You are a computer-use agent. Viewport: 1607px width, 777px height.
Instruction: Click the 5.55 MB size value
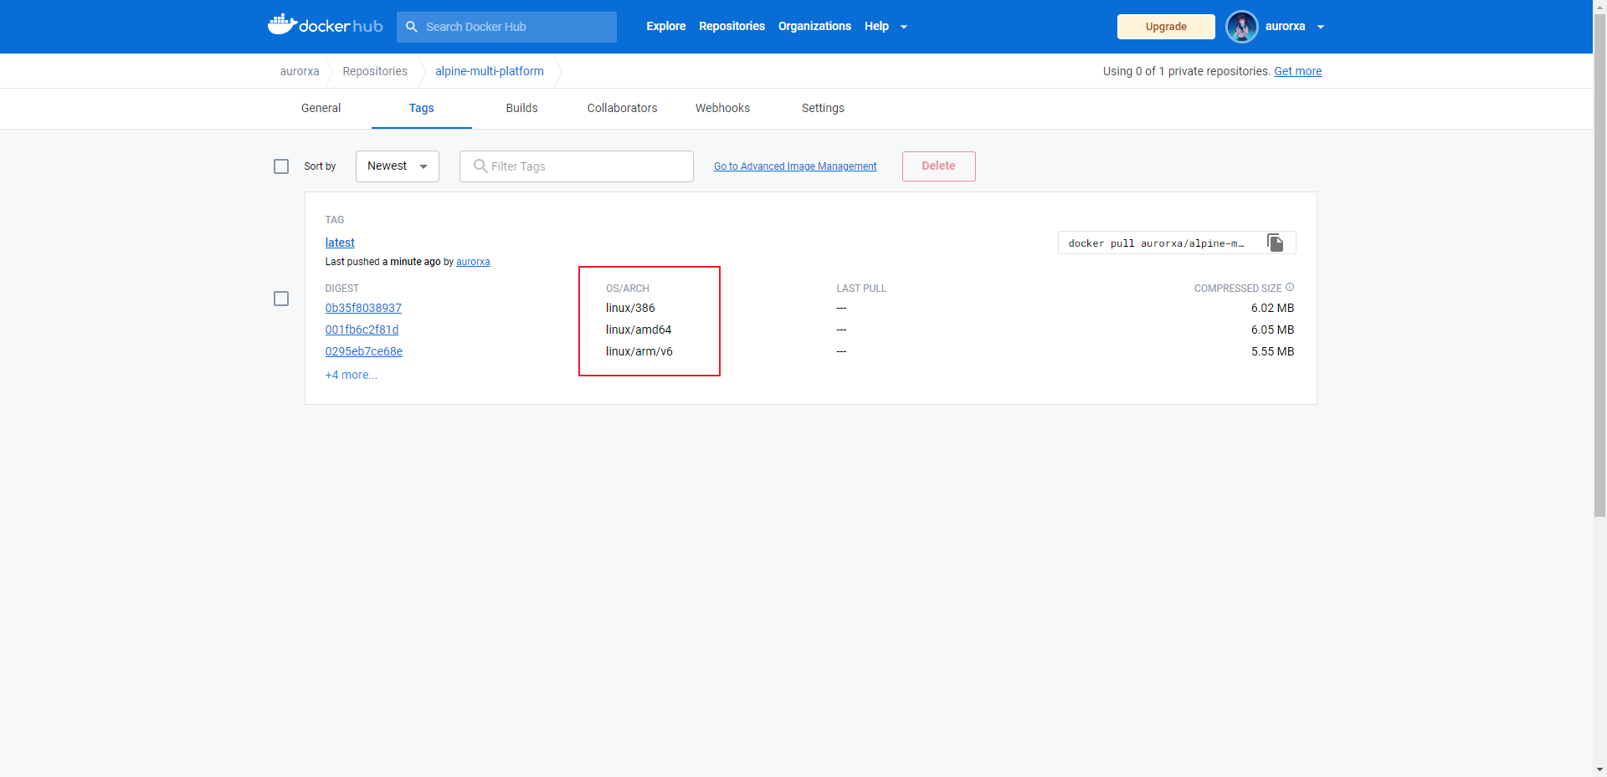pos(1272,351)
